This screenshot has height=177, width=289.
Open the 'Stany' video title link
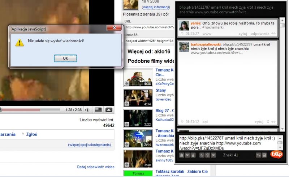[x=161, y=90]
